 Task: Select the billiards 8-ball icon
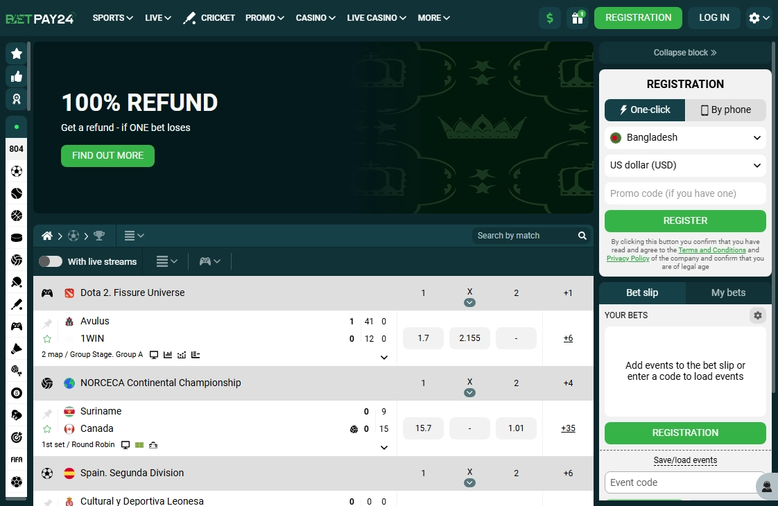(x=17, y=393)
